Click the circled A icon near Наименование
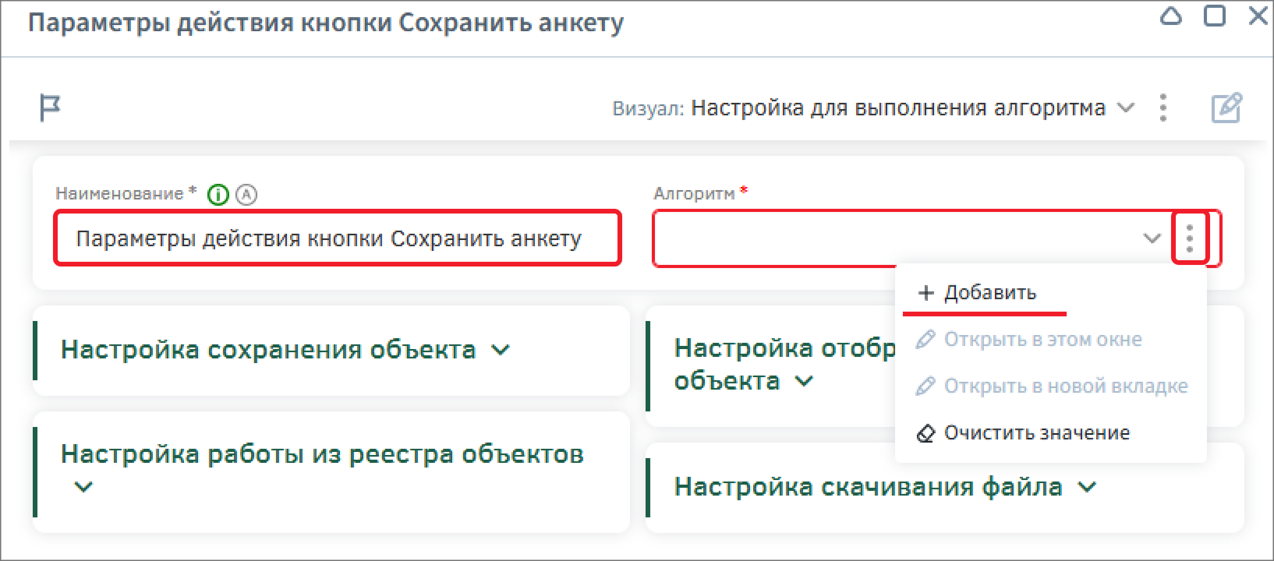 [x=246, y=194]
